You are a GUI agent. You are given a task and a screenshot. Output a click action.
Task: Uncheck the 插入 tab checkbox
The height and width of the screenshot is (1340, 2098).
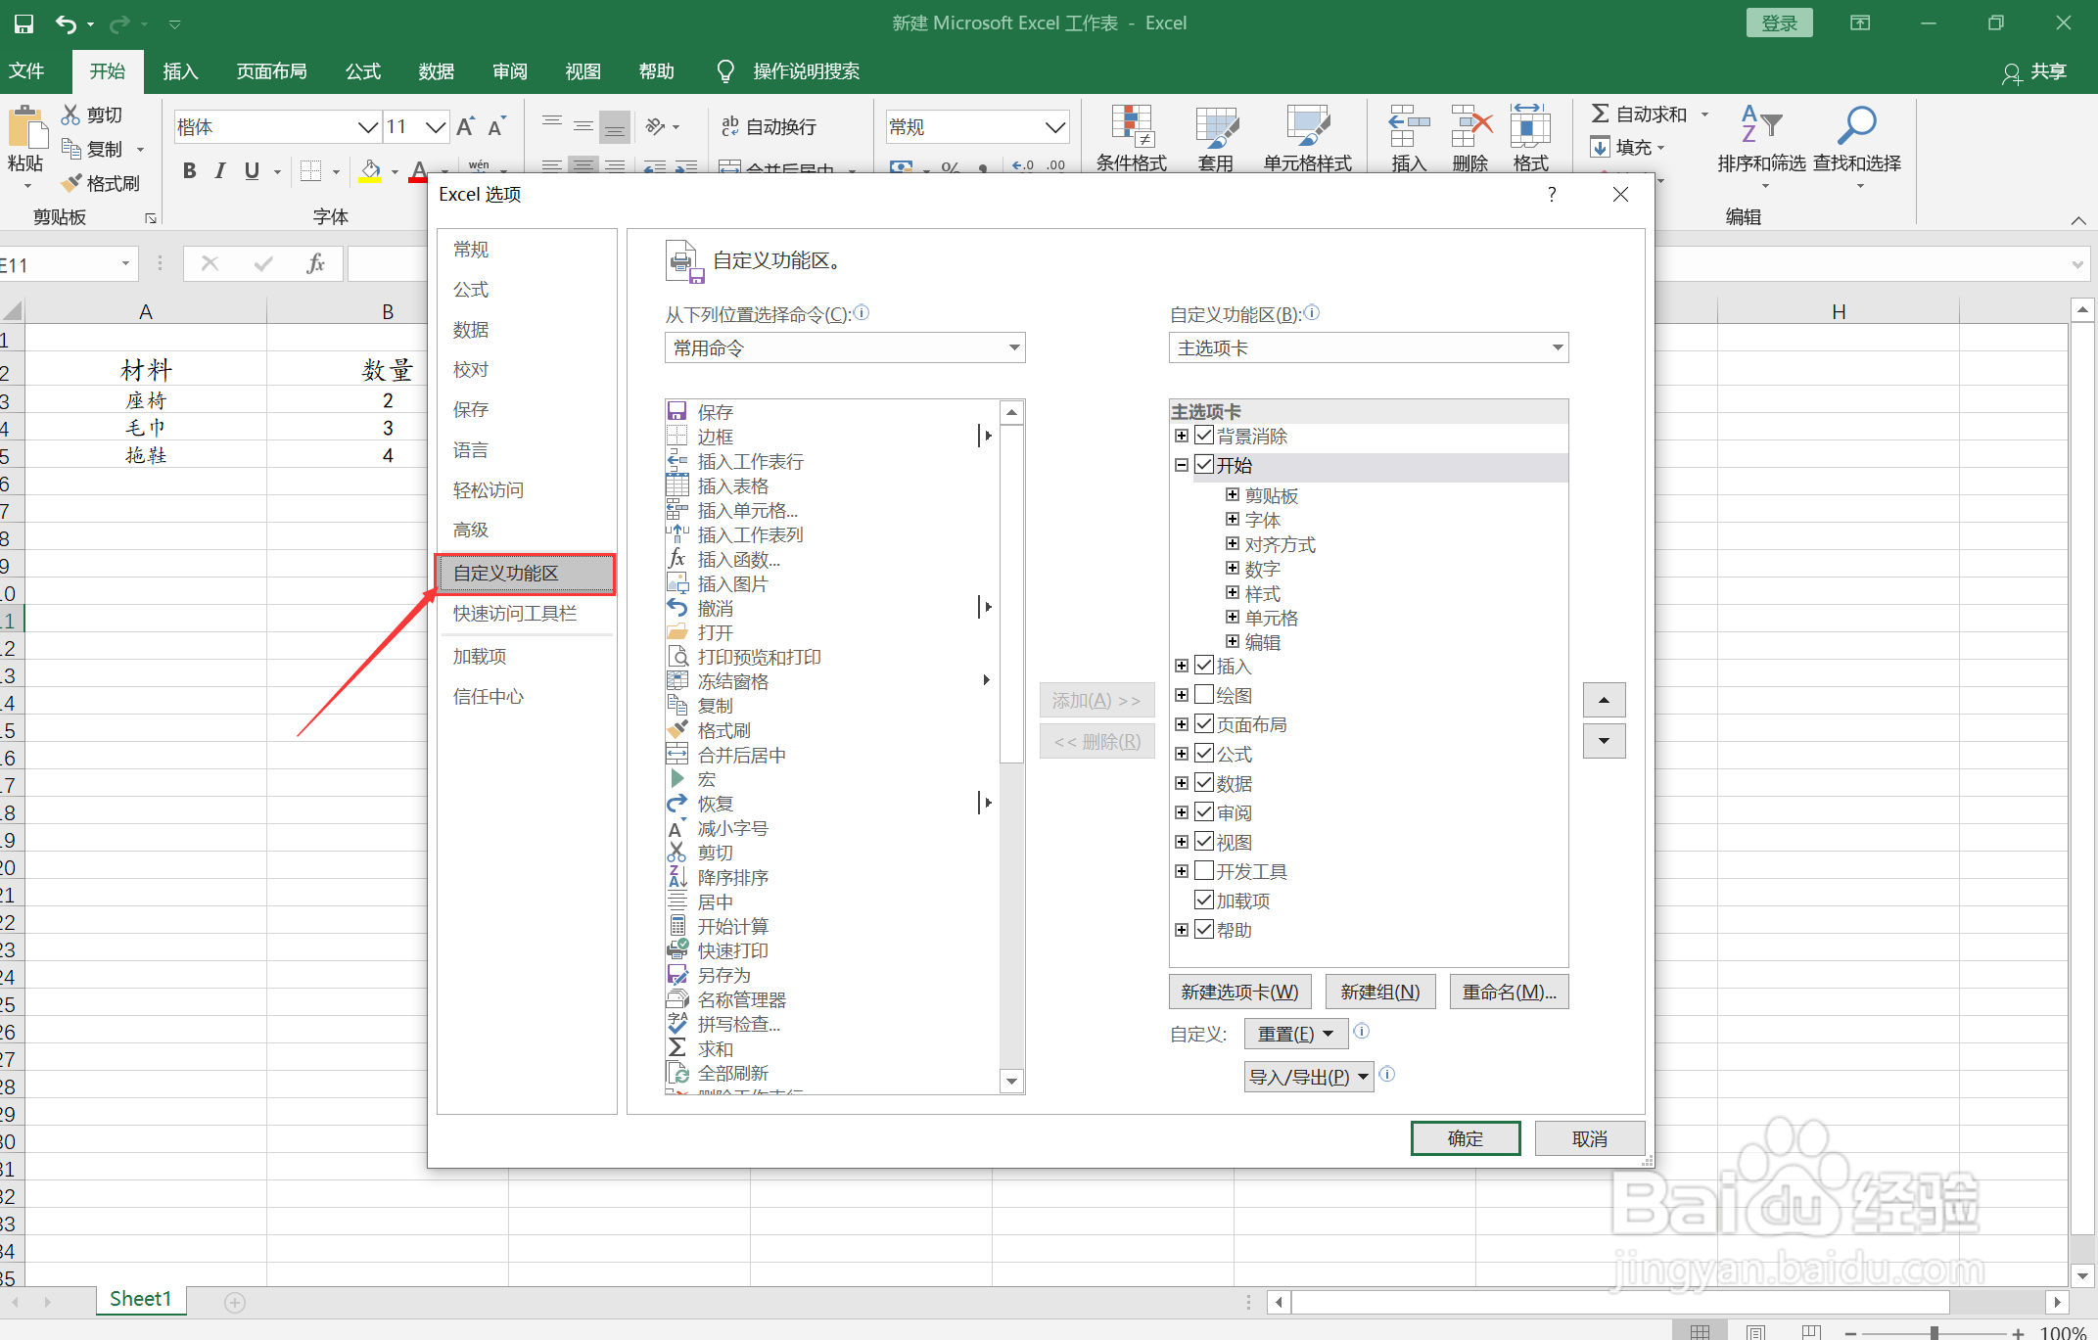1204,666
